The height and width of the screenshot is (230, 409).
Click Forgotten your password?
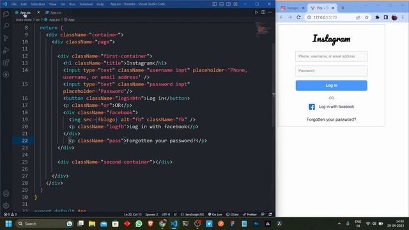pos(331,119)
